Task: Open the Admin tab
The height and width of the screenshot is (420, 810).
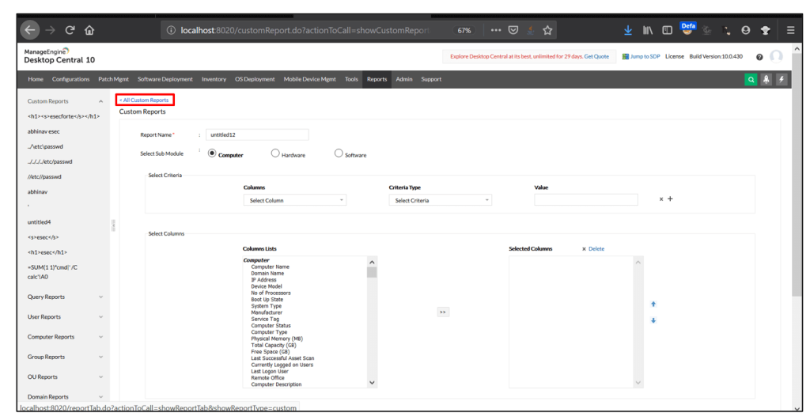Action: pos(404,79)
